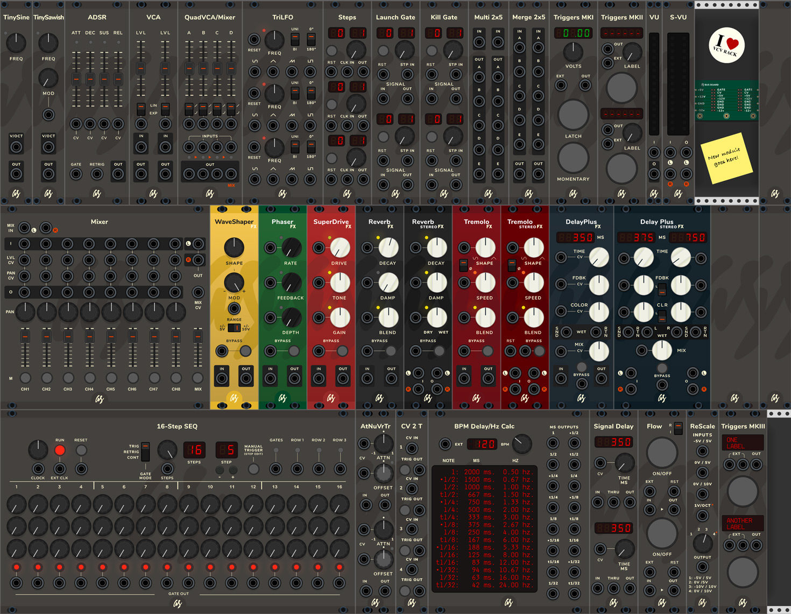This screenshot has width=791, height=614.
Task: Click the WaveShaper BYPASS button
Action: pos(246,351)
